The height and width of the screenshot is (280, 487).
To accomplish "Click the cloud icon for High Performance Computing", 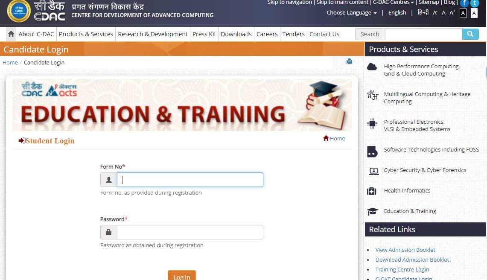I will [372, 67].
